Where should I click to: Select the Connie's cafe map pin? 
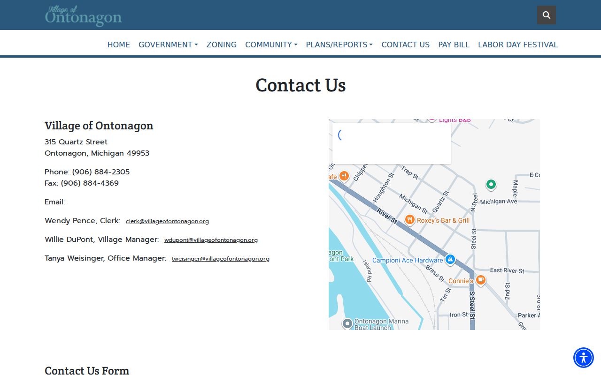(480, 280)
